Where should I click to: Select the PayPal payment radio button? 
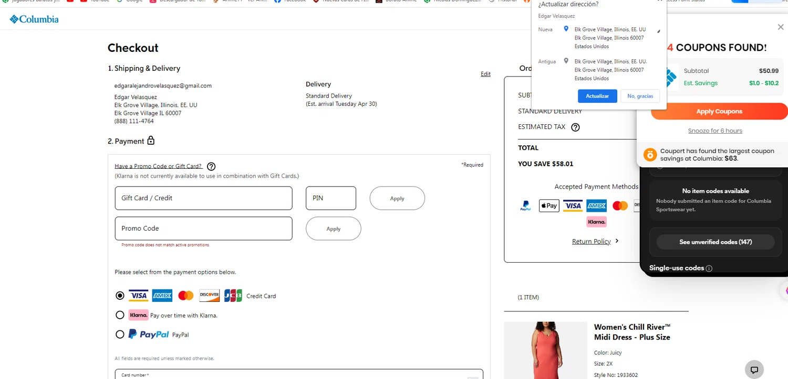coord(120,334)
